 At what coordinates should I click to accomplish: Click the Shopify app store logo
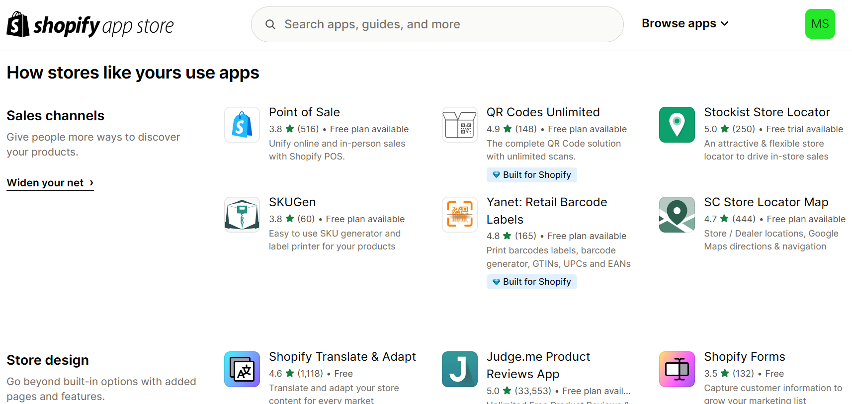tap(89, 24)
